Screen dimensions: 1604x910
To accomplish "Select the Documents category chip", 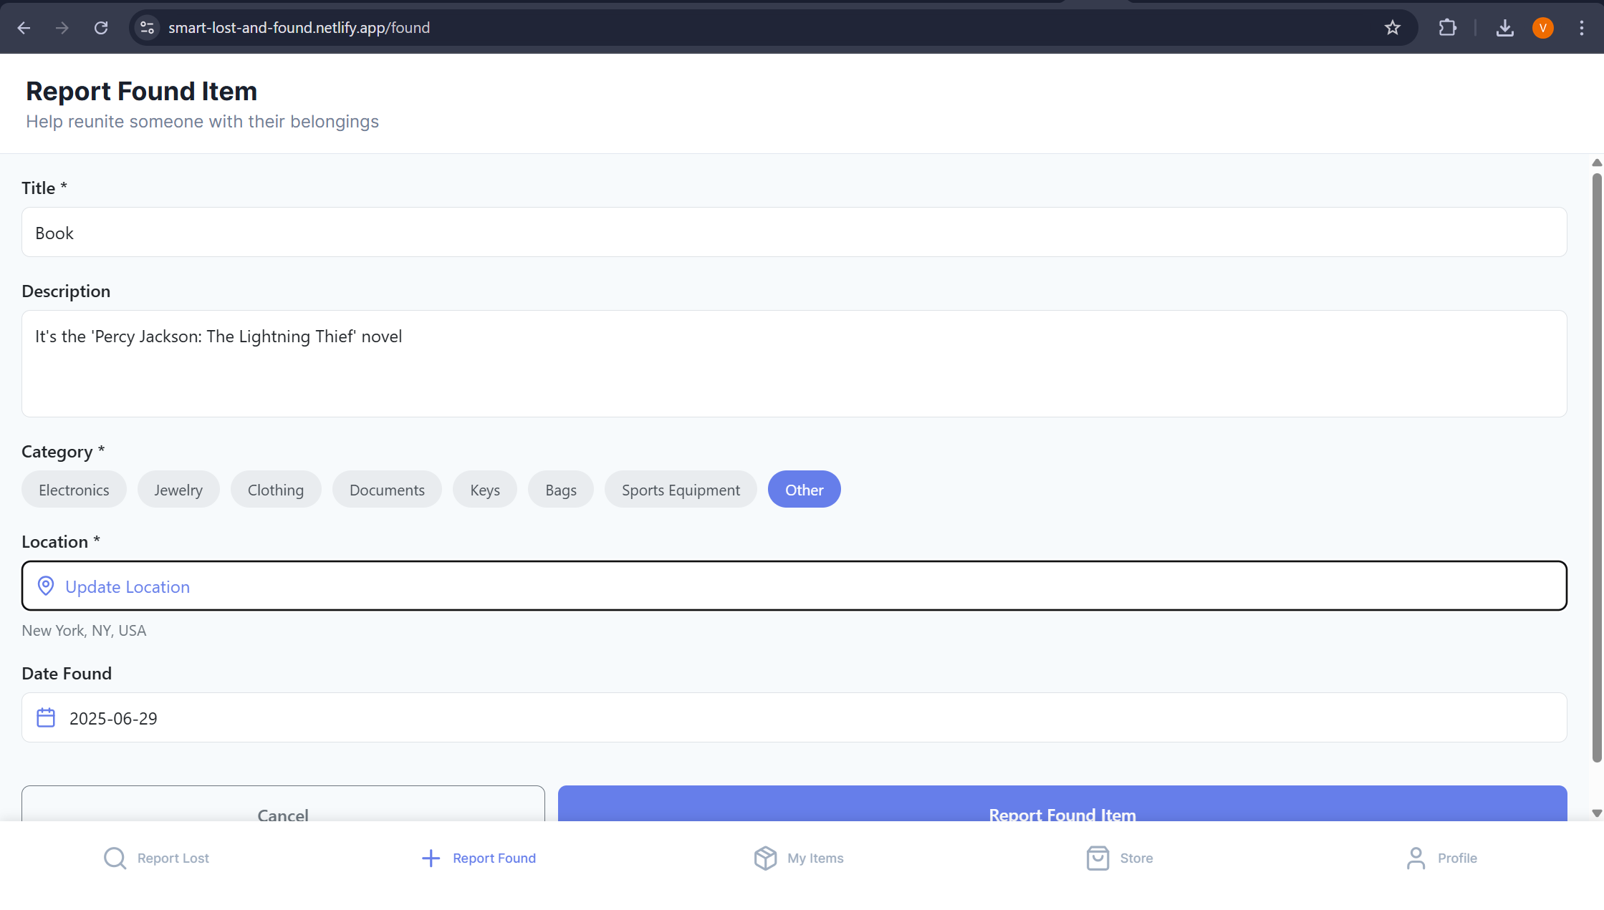I will tap(387, 490).
